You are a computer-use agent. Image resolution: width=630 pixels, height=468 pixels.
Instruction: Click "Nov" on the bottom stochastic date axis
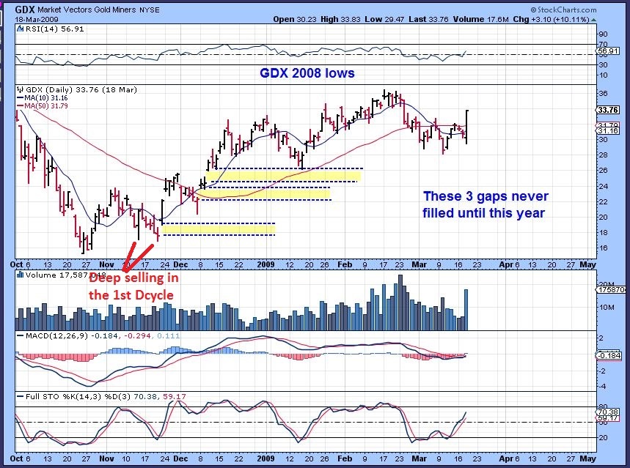point(106,458)
